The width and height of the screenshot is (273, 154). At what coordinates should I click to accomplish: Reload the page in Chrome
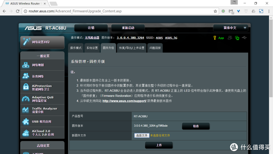(18, 11)
